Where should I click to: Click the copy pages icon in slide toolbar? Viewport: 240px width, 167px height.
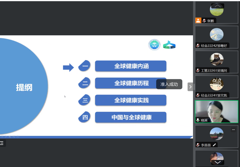(x=10, y=137)
